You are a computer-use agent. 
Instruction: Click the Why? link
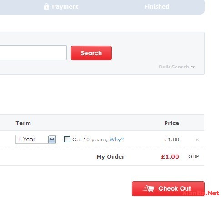point(117,140)
